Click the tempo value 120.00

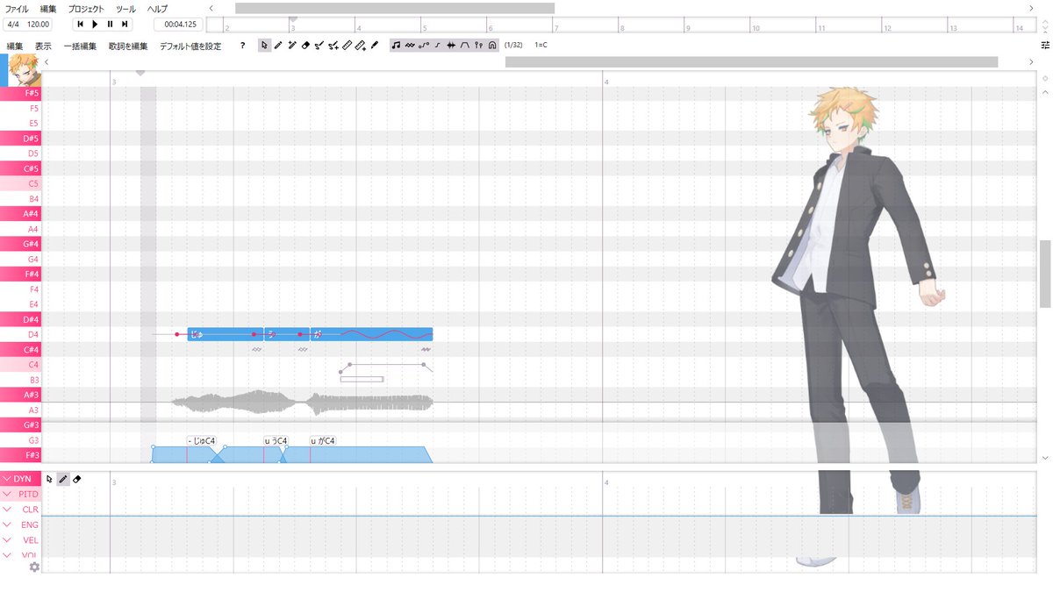tap(38, 25)
